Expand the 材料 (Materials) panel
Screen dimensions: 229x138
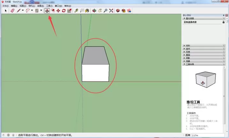tap(204, 46)
